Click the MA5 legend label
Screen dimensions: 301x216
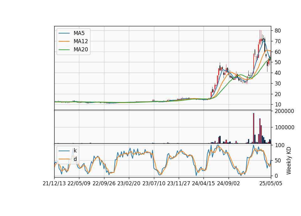(79, 33)
